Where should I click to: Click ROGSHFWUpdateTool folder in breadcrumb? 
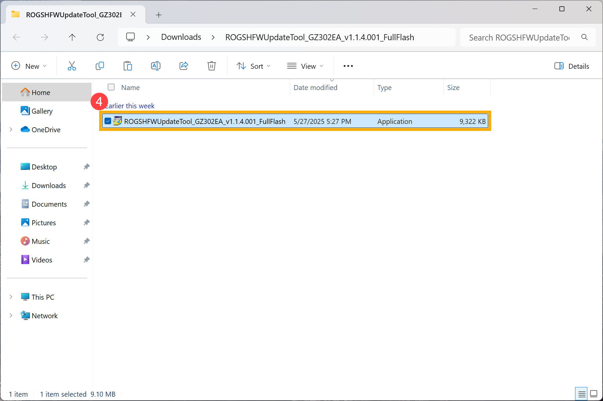click(x=319, y=37)
